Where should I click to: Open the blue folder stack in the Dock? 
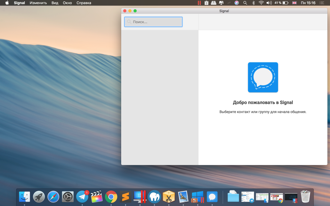(233, 197)
